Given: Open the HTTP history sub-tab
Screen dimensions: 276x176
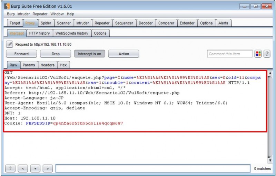Looking at the screenshot, I should 39,33.
